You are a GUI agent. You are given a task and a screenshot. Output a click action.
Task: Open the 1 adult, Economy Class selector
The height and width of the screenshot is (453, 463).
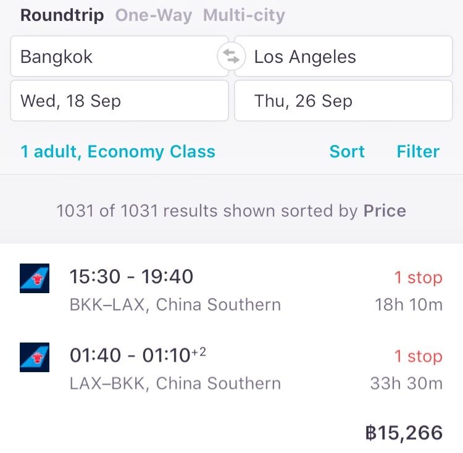(118, 152)
